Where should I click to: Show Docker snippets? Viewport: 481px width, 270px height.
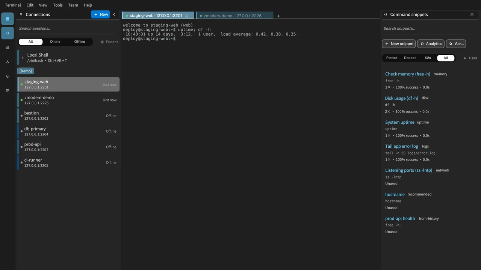coord(410,58)
